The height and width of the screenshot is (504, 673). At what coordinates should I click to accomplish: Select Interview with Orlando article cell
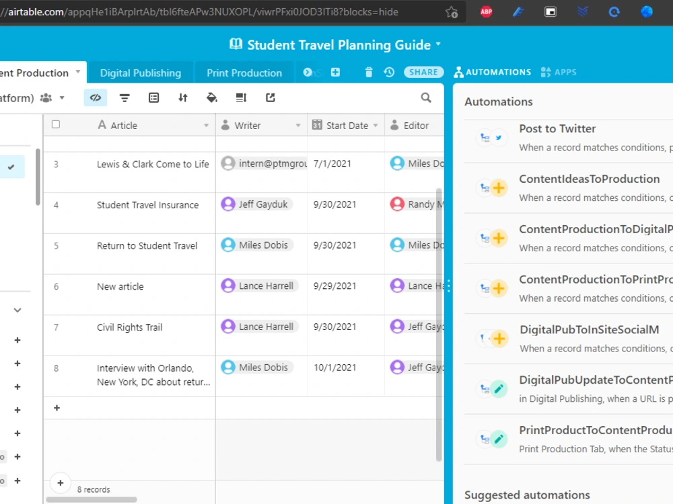(153, 375)
